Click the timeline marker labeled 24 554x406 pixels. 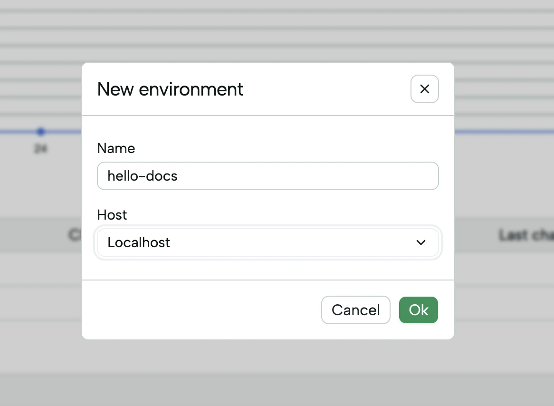coord(41,148)
